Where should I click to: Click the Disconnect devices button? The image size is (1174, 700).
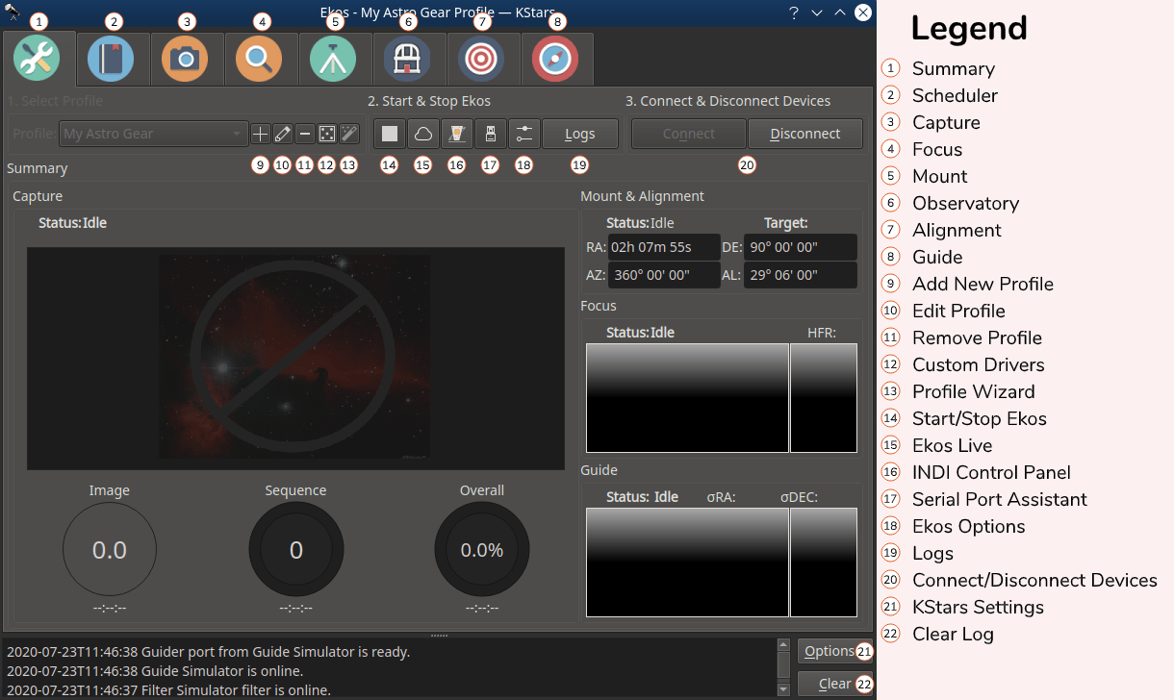coord(805,134)
